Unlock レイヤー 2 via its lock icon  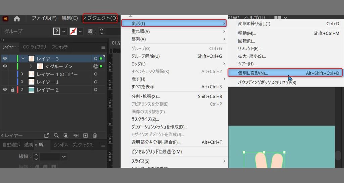[13, 89]
